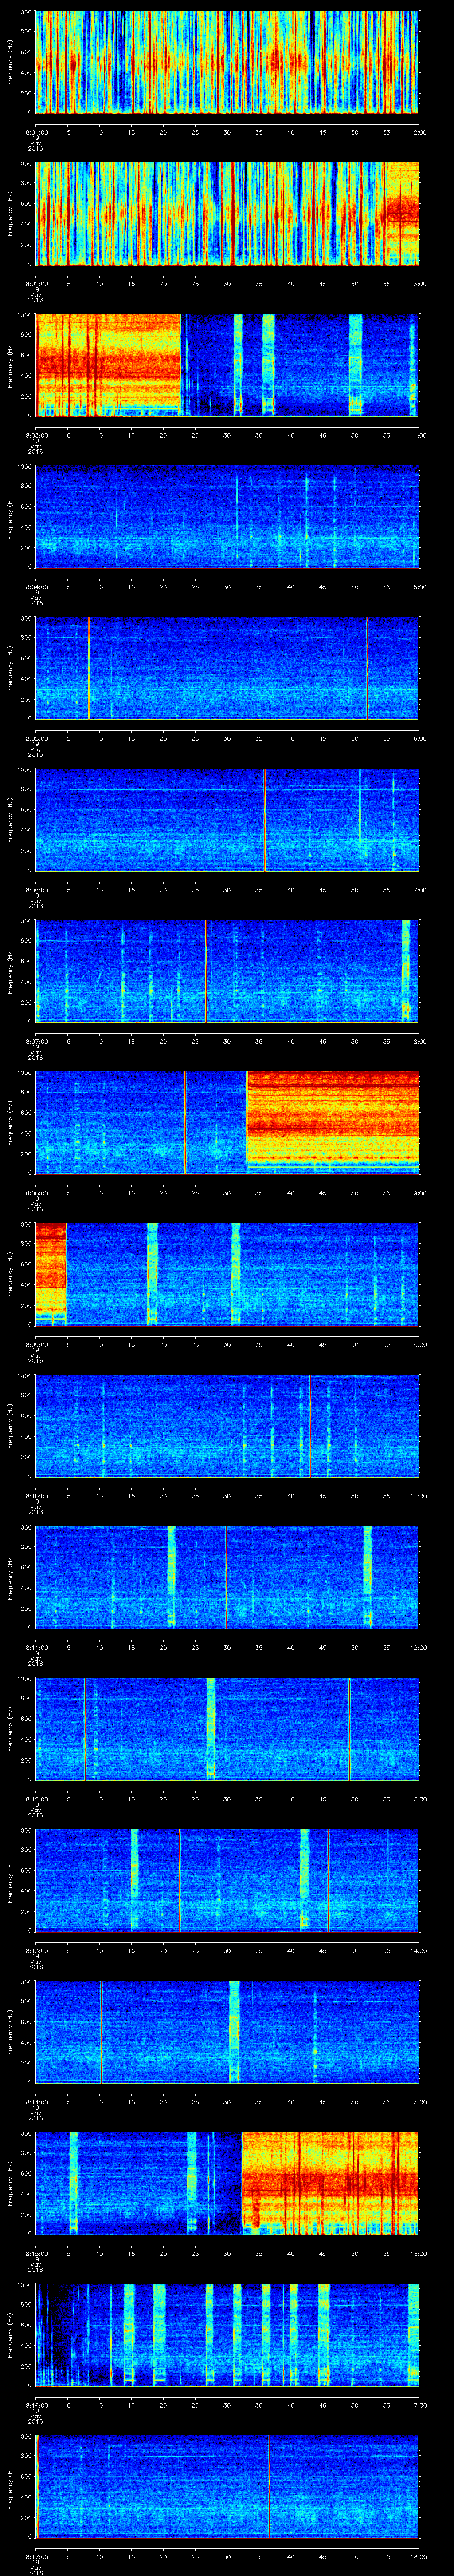
Task: Click the '8:03:00' start time label
Action: coord(36,435)
